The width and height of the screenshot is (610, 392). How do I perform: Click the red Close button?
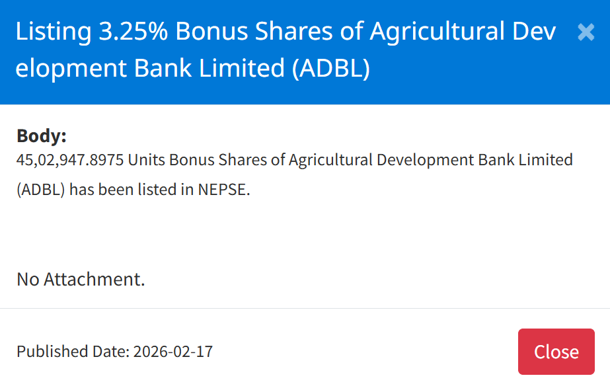pyautogui.click(x=556, y=352)
